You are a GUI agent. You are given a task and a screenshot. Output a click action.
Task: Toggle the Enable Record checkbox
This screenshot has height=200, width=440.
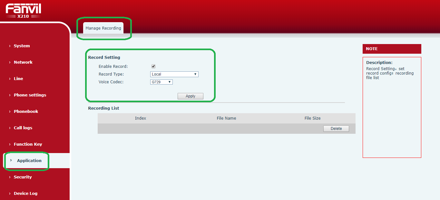click(153, 66)
